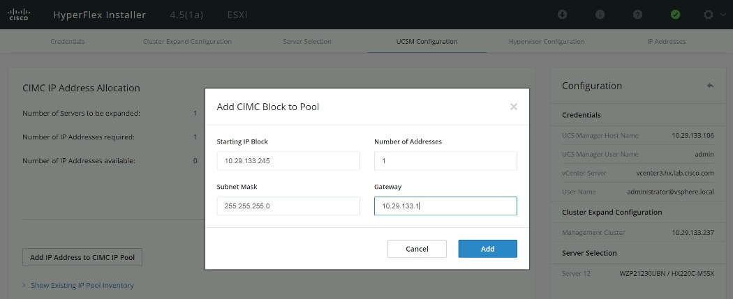Switch to the IP Addresses tab

666,42
